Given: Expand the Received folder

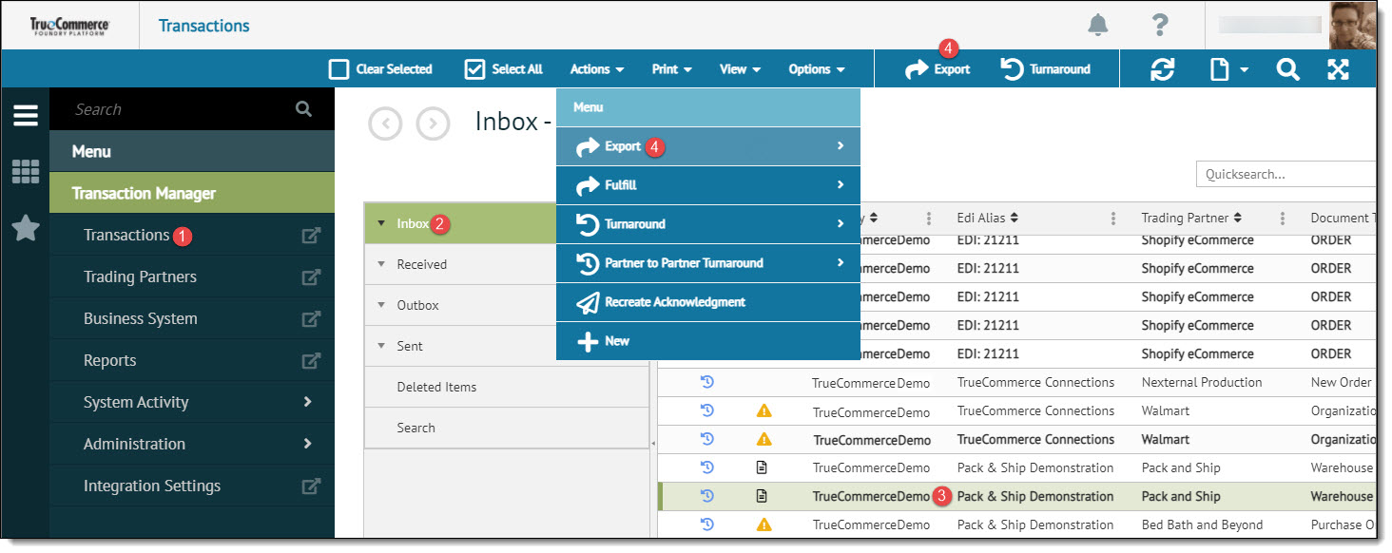Looking at the screenshot, I should coord(381,265).
